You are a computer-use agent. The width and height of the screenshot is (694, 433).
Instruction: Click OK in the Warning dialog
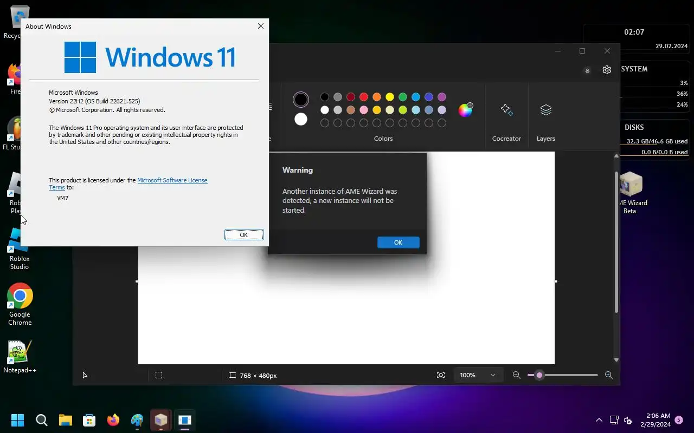399,242
